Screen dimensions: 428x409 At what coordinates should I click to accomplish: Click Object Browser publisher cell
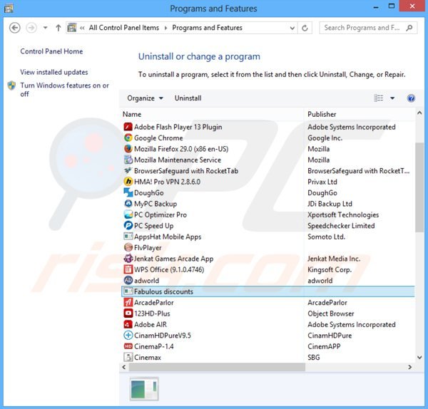330,314
